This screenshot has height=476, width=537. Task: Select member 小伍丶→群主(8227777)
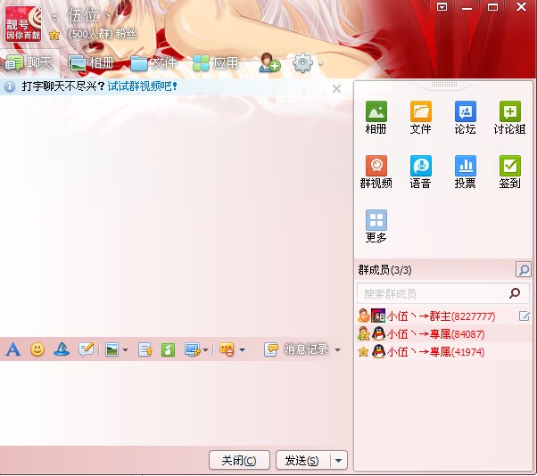coord(444,316)
